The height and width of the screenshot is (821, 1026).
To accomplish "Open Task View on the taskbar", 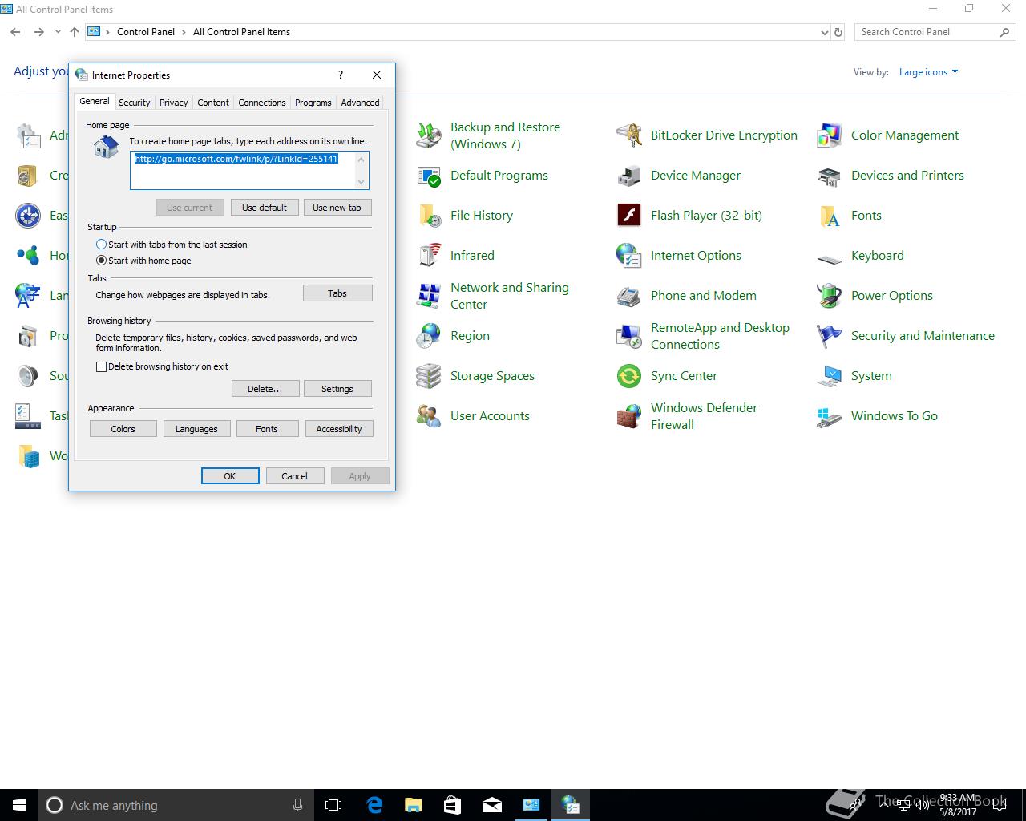I will click(333, 805).
